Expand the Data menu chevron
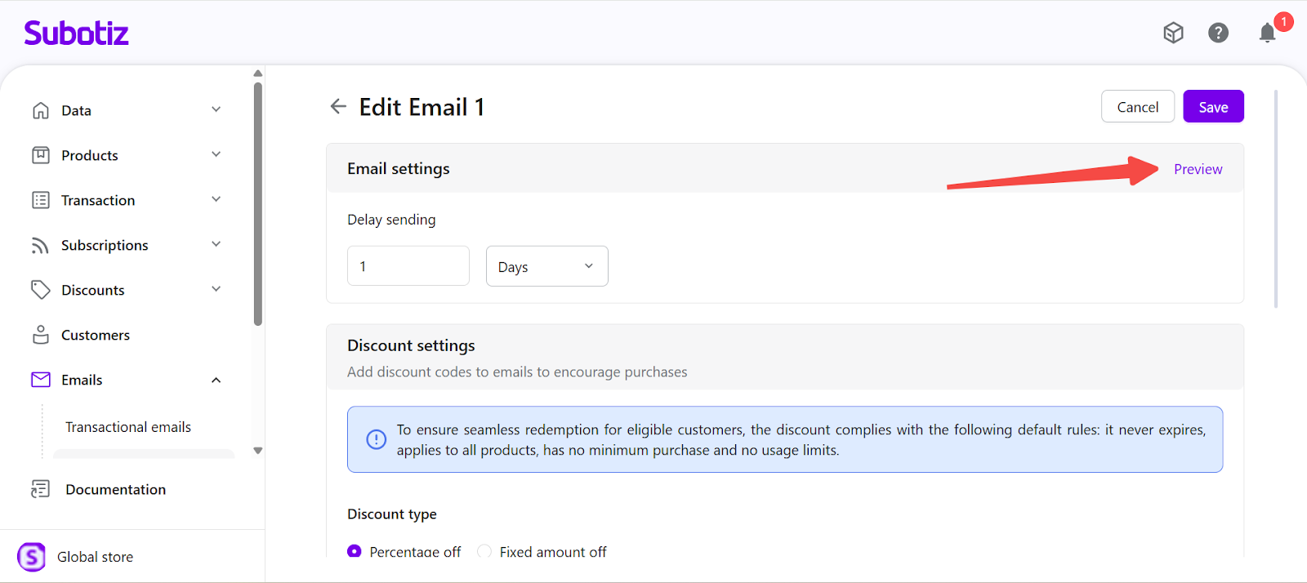Viewport: 1307px width, 583px height. pos(216,109)
